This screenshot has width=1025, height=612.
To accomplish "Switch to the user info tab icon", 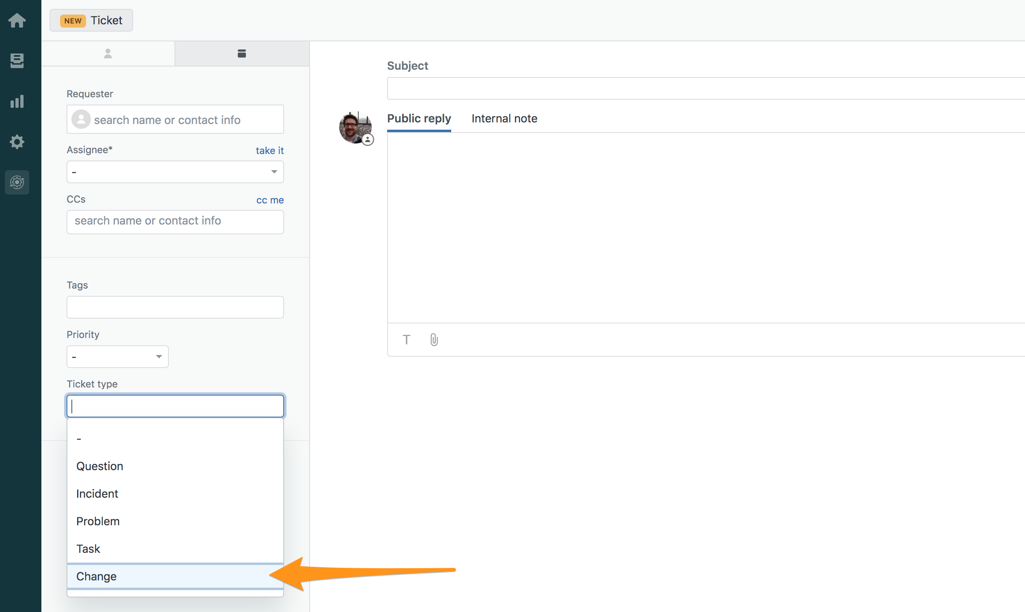I will tap(108, 53).
